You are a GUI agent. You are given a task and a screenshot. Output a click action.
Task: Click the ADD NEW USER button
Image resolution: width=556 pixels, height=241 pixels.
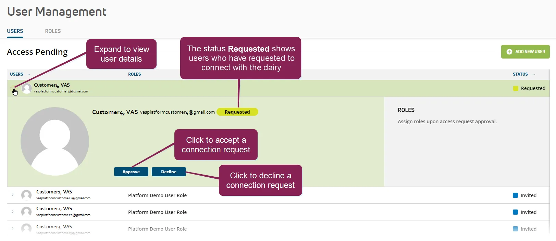(x=526, y=52)
